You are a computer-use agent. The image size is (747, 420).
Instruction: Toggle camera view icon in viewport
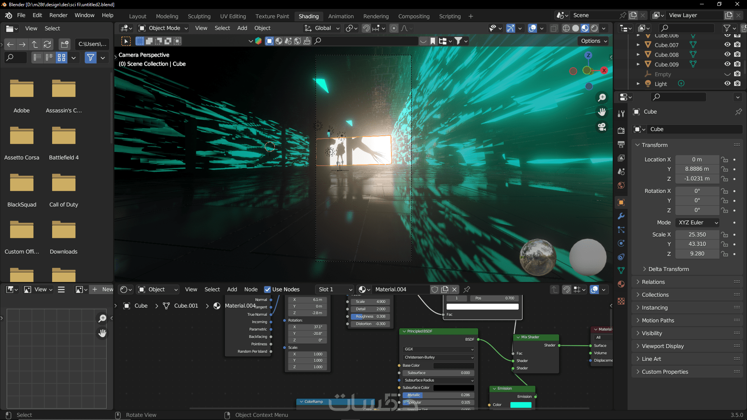602,127
